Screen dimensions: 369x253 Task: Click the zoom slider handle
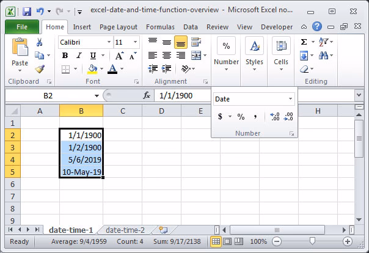pos(312,241)
